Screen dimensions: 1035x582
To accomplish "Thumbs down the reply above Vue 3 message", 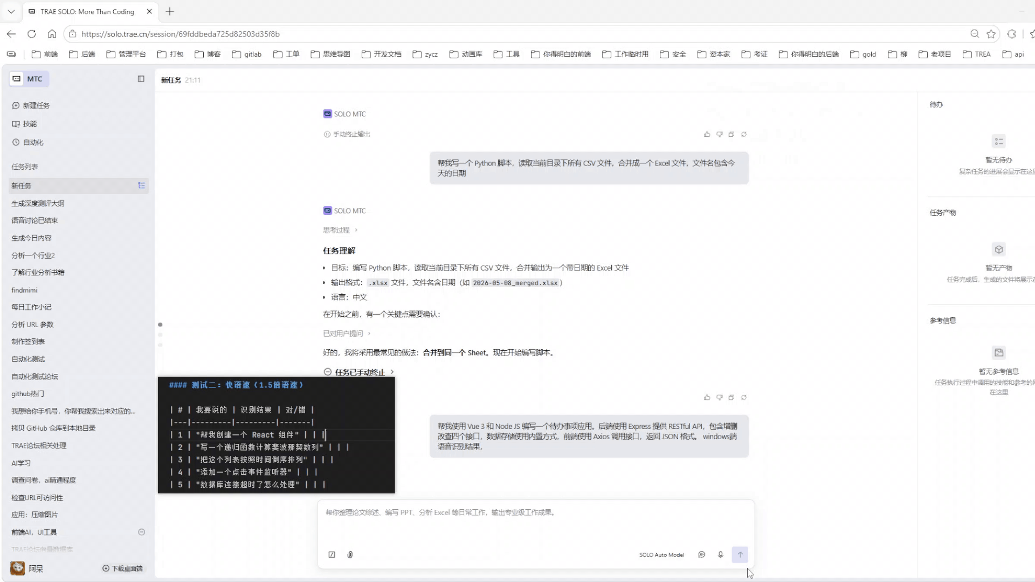I will (x=719, y=397).
